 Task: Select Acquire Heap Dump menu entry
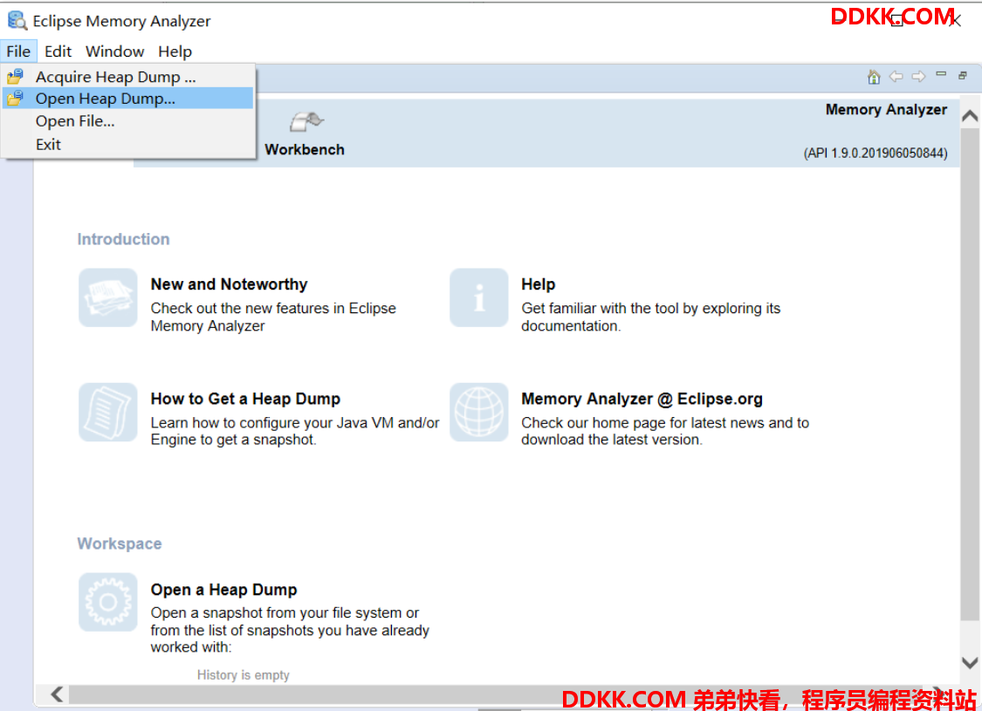point(127,77)
